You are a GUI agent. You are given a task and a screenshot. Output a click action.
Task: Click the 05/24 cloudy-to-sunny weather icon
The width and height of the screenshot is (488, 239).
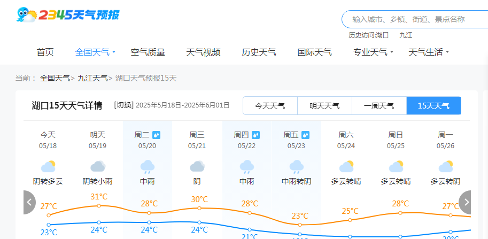346,166
